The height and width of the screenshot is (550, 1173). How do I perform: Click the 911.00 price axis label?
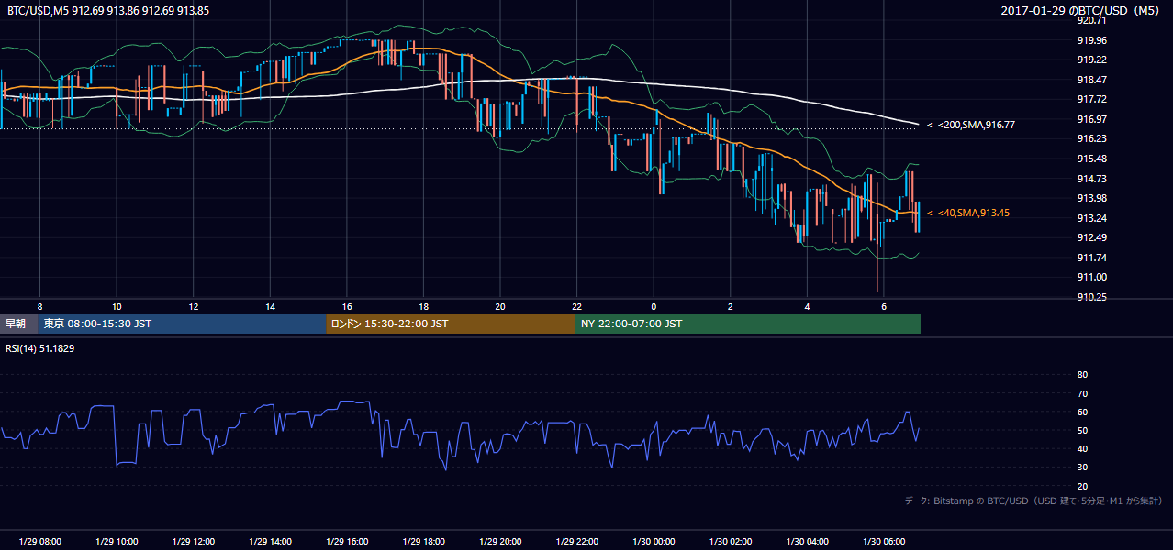(x=1091, y=277)
